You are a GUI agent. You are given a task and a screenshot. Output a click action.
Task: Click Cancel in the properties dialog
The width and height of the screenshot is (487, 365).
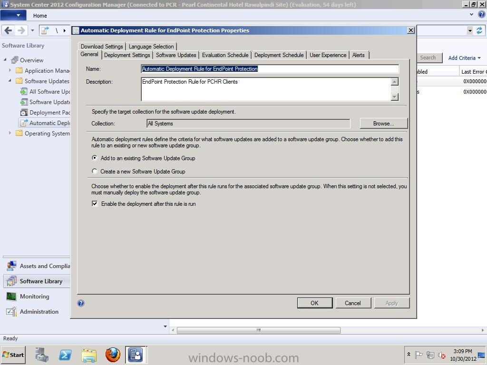[x=353, y=303]
